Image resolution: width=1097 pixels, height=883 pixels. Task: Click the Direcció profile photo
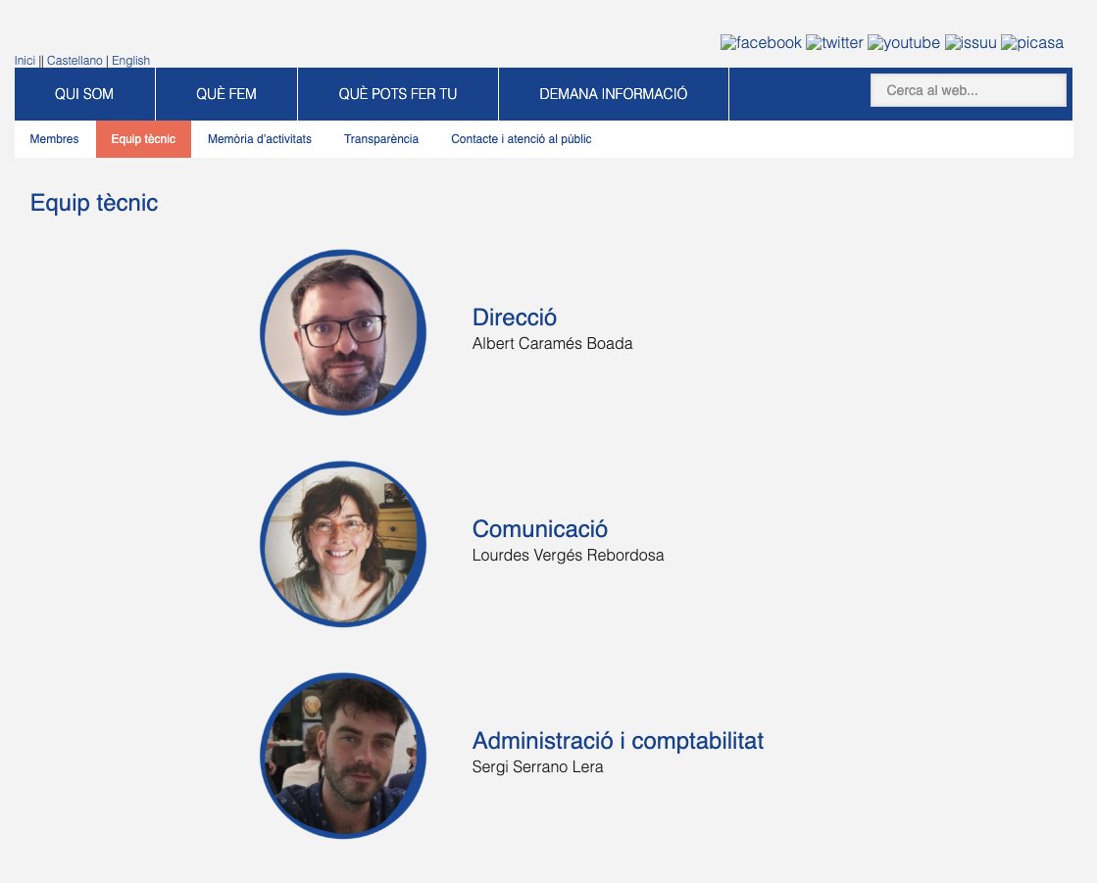click(343, 332)
